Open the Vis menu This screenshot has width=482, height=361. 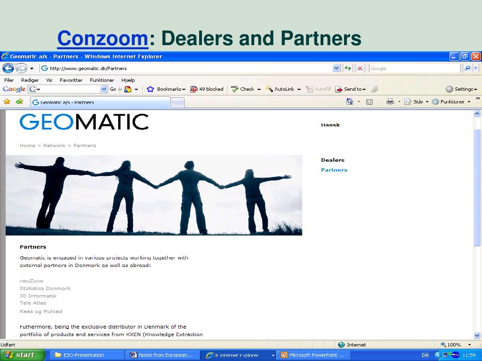click(x=49, y=80)
